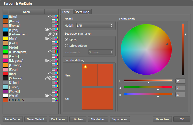Switch to the Farbe tab
193x125 pixels.
click(66, 12)
